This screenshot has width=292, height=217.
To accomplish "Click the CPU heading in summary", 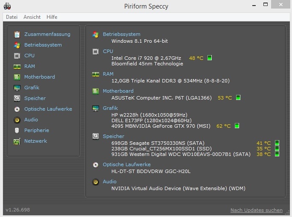I will point(108,51).
